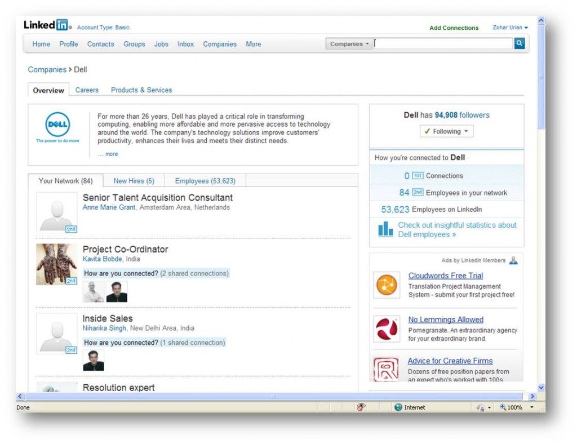Open Profile menu item
The width and height of the screenshot is (577, 444).
tap(68, 44)
